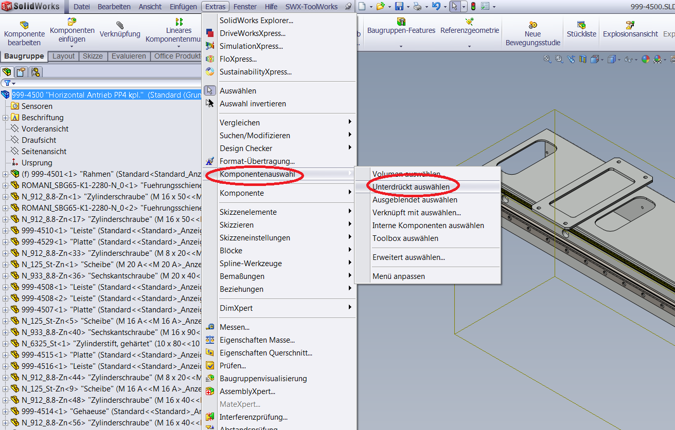Image resolution: width=675 pixels, height=430 pixels.
Task: Select Ausgeblendet auswählen menu entry
Action: (x=415, y=200)
